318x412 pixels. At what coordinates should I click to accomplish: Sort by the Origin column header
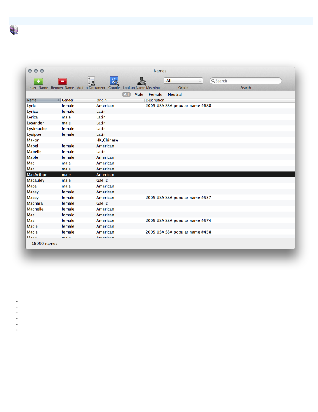click(x=120, y=100)
